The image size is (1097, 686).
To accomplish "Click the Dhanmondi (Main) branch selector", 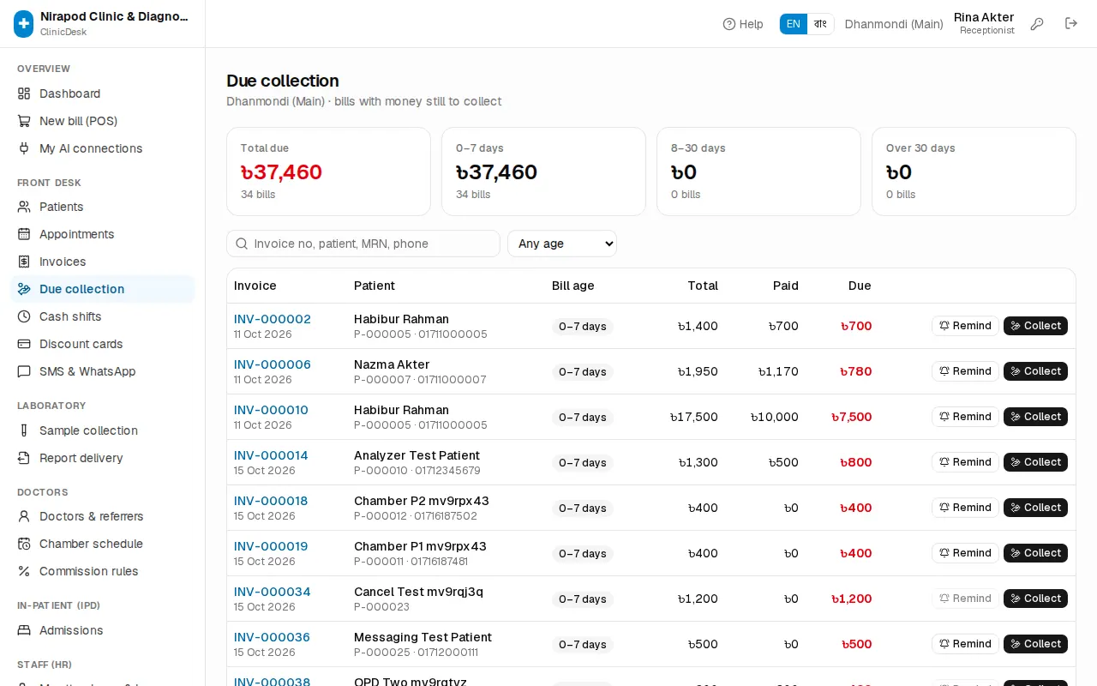I will [894, 24].
